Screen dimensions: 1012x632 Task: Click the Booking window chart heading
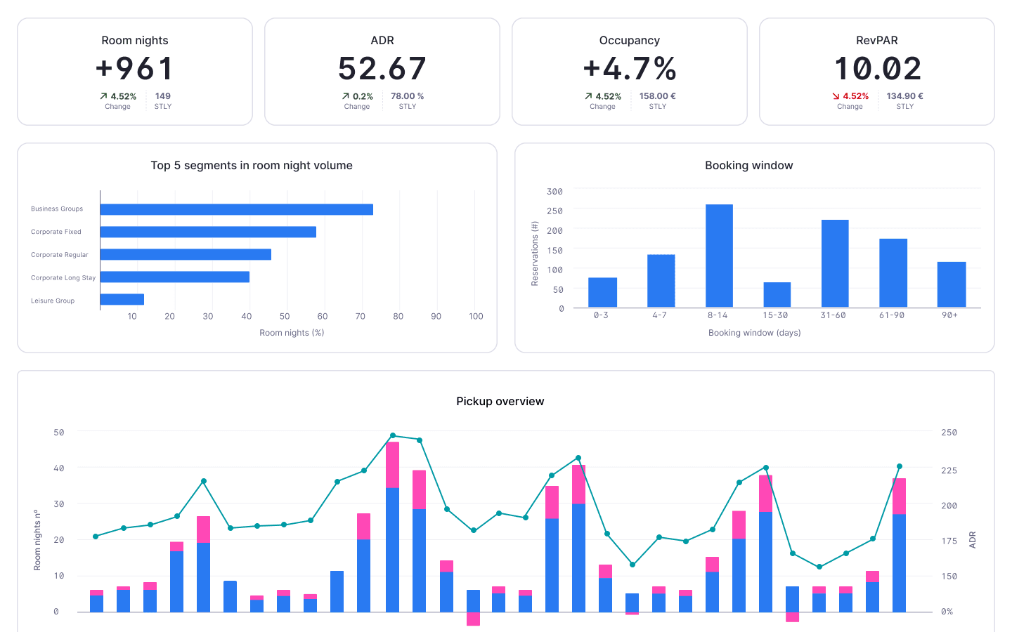(x=749, y=166)
